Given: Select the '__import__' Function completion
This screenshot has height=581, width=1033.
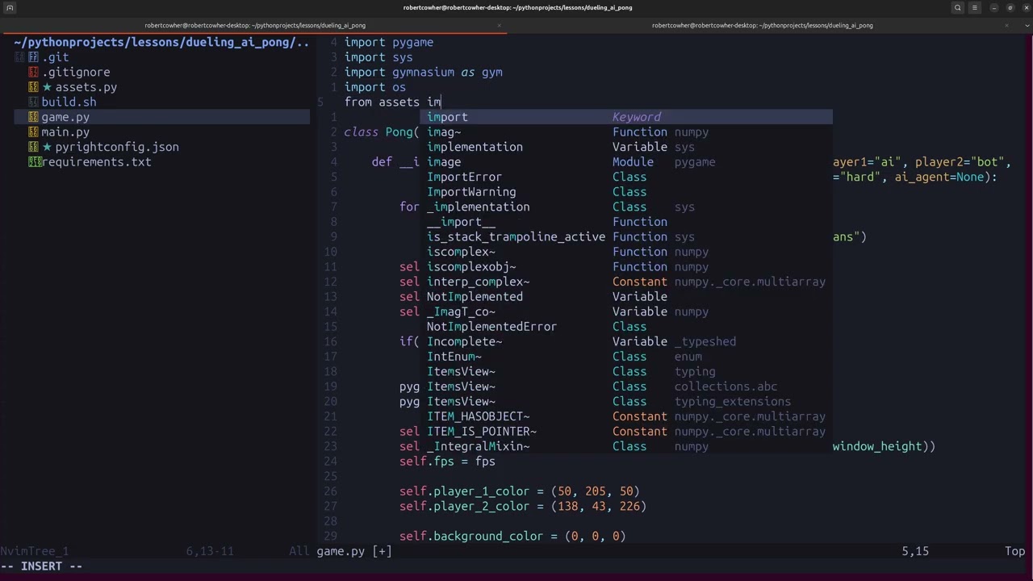Looking at the screenshot, I should [x=625, y=221].
